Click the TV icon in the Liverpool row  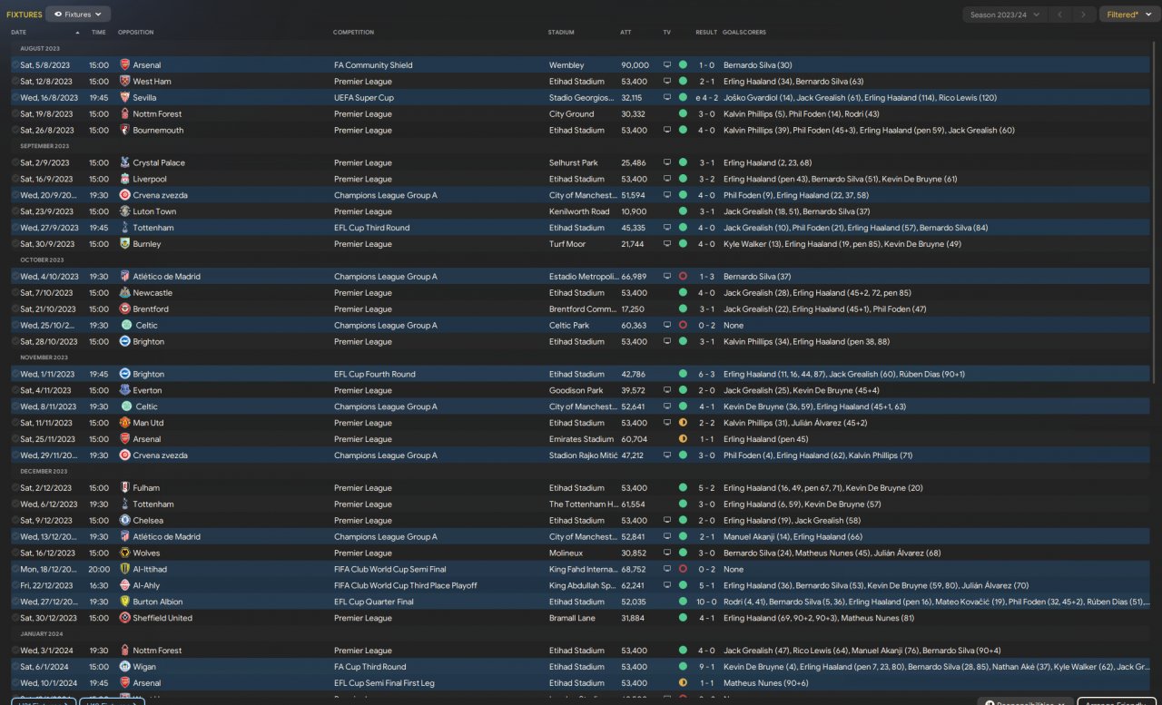(x=667, y=180)
